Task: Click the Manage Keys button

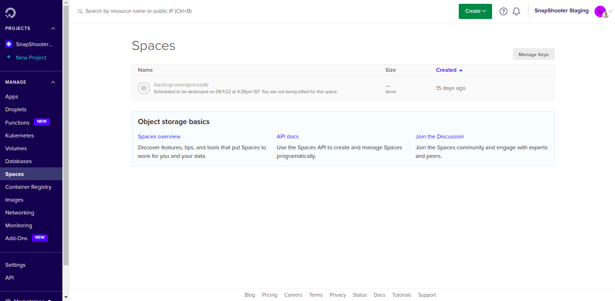Action: [534, 55]
